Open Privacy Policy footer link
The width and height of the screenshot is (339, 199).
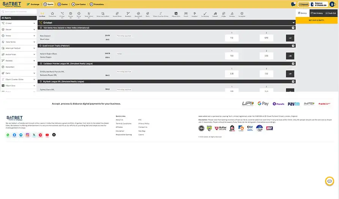(144, 124)
